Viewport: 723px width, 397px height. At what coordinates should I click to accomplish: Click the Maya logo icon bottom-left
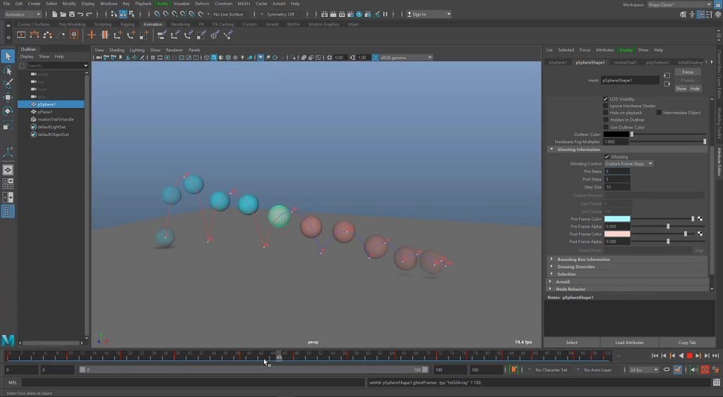pos(8,340)
